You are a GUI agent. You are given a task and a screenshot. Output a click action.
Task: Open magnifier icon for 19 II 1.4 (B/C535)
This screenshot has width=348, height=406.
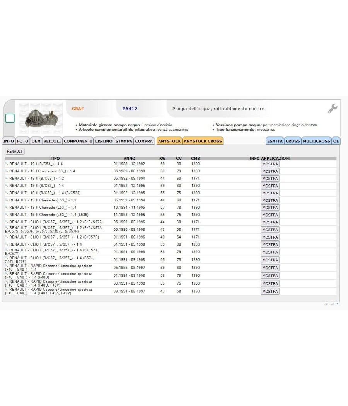7,193
